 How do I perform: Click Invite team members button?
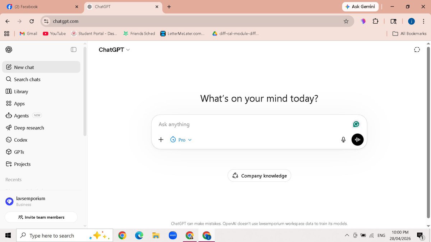[41, 217]
